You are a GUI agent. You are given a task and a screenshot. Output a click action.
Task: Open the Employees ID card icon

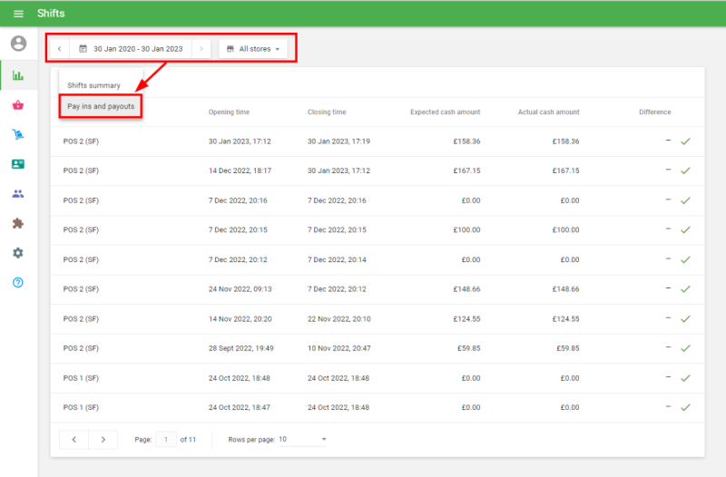pyautogui.click(x=18, y=164)
